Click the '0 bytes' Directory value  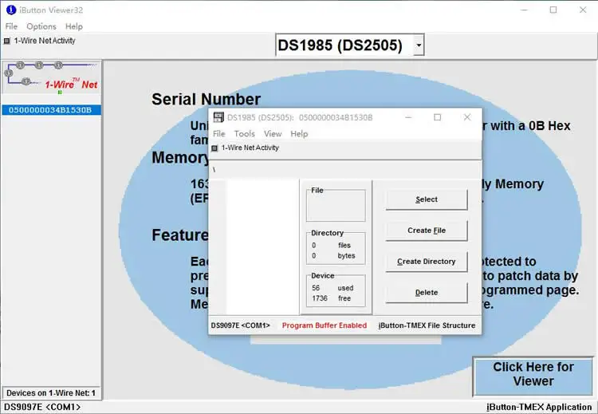(x=333, y=255)
